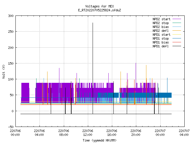Click the purple NPD2 start legend line
The image size is (190, 143).
(x=177, y=19)
